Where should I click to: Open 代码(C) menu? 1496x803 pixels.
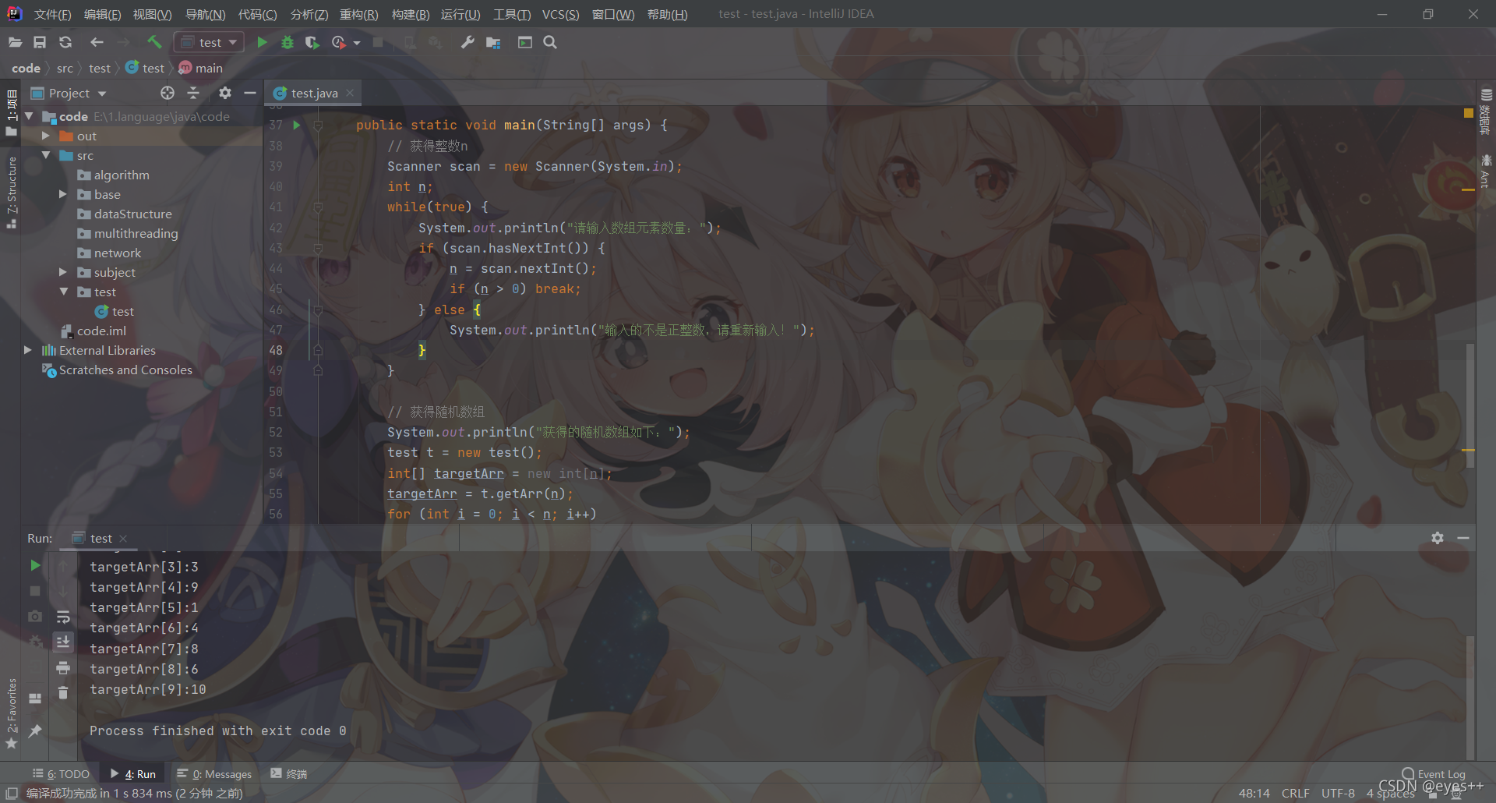(x=257, y=14)
